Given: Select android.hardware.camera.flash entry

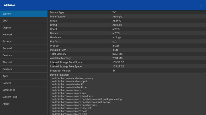Looking at the screenshot, I should (x=70, y=111).
